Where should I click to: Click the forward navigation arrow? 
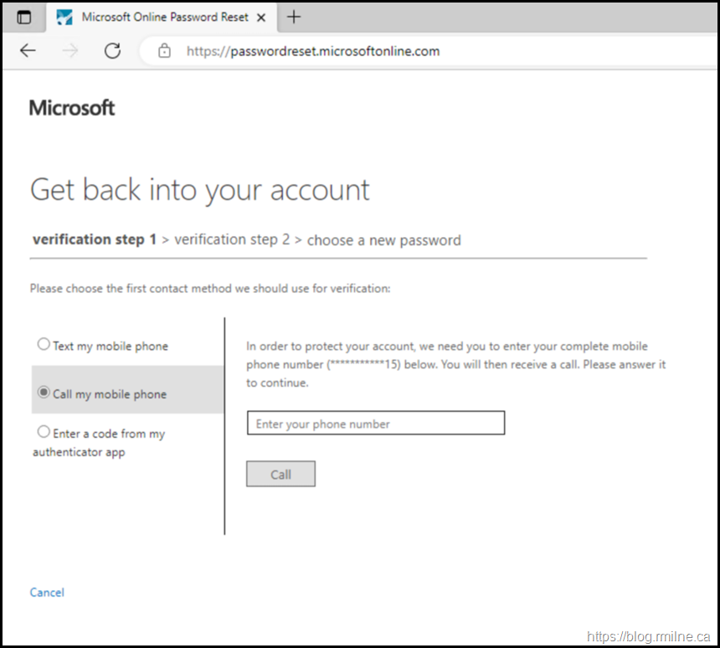pos(70,51)
